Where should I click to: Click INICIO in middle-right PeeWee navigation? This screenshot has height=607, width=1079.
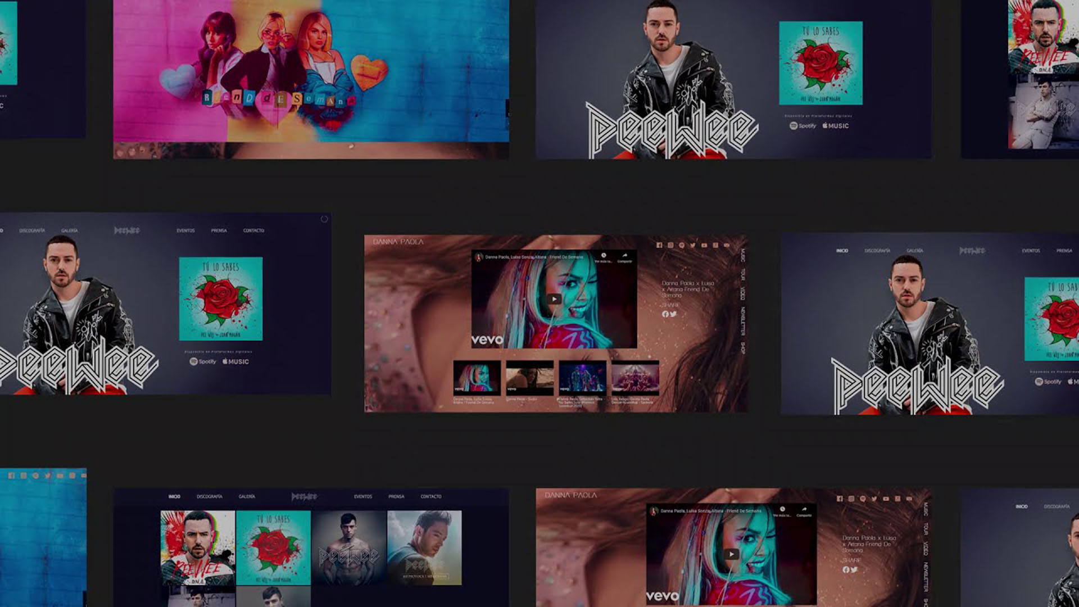pyautogui.click(x=842, y=251)
